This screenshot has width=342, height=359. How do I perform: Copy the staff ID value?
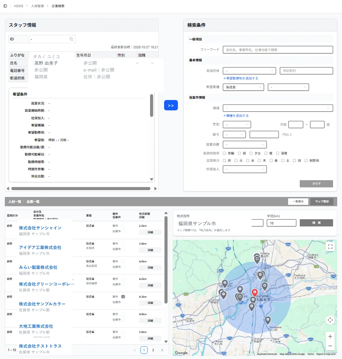click(71, 39)
